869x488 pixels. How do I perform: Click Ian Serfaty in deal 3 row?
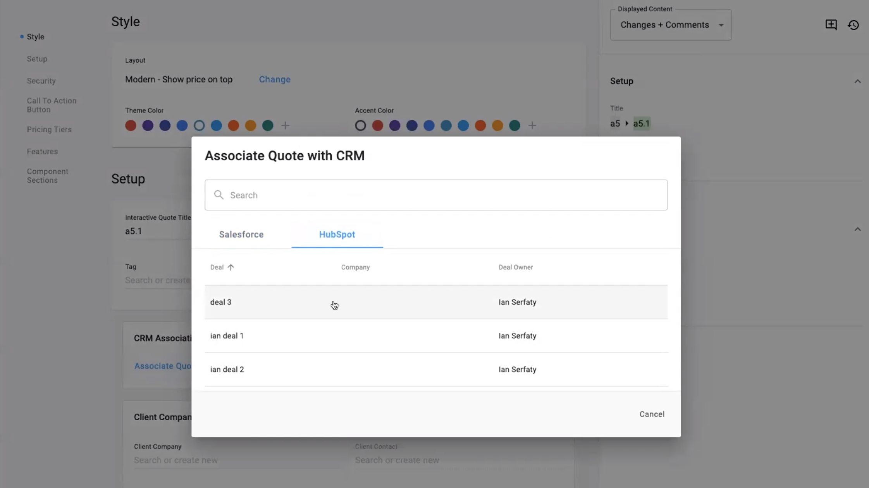point(517,302)
